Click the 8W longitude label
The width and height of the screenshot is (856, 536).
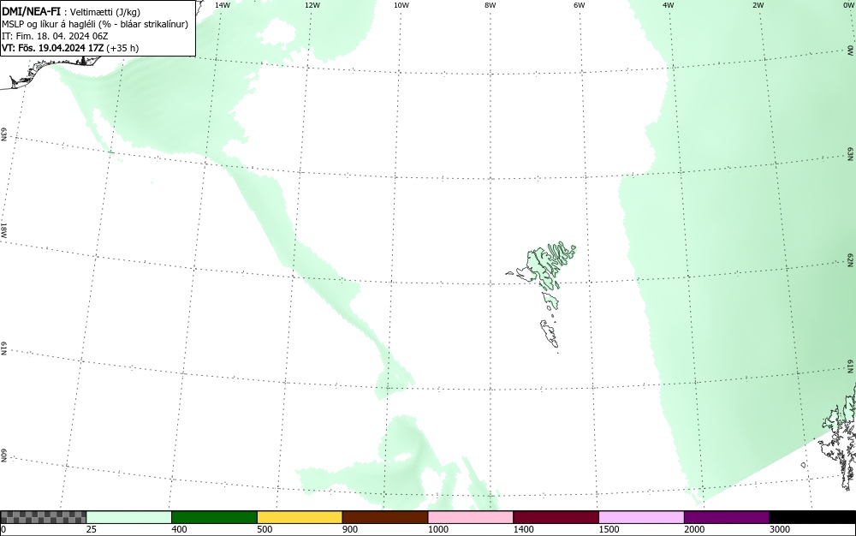tap(490, 5)
